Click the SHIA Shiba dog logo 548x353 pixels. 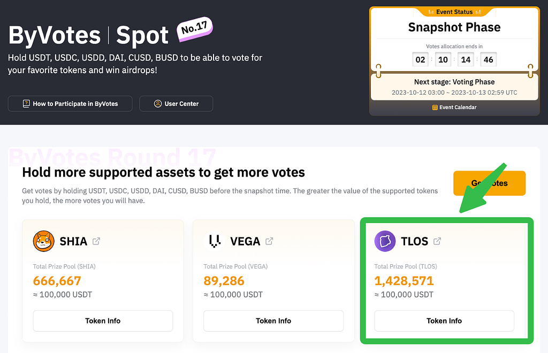coord(44,241)
